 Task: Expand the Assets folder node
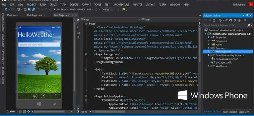pyautogui.click(x=209, y=44)
